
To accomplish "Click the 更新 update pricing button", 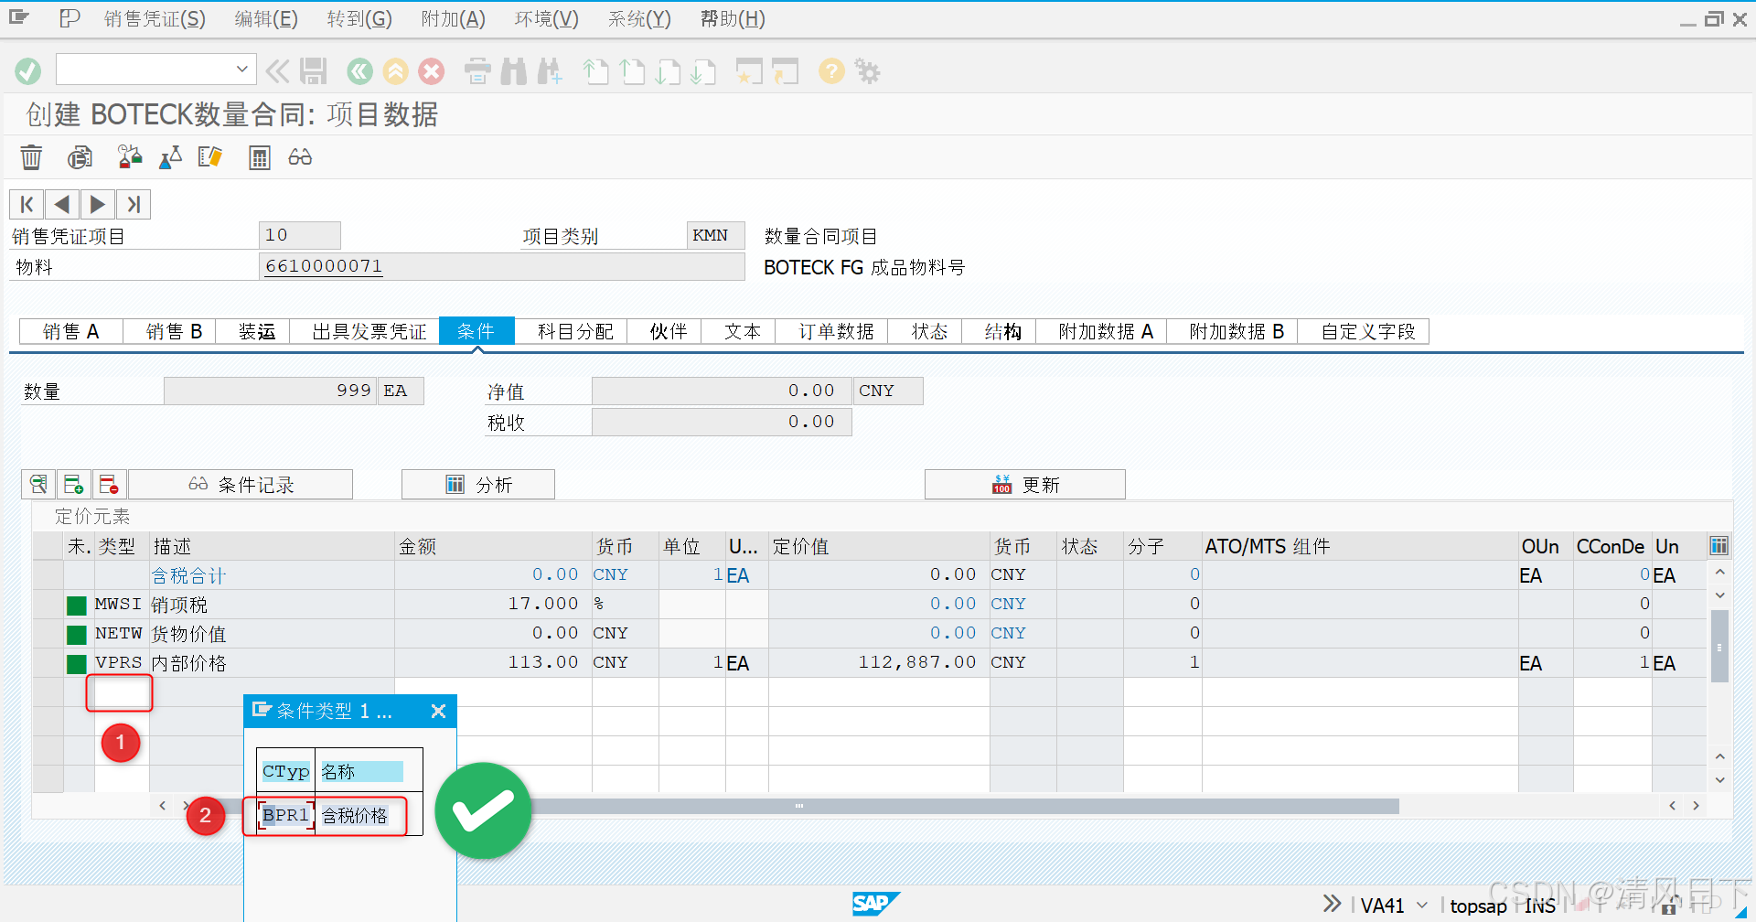I will click(1024, 484).
